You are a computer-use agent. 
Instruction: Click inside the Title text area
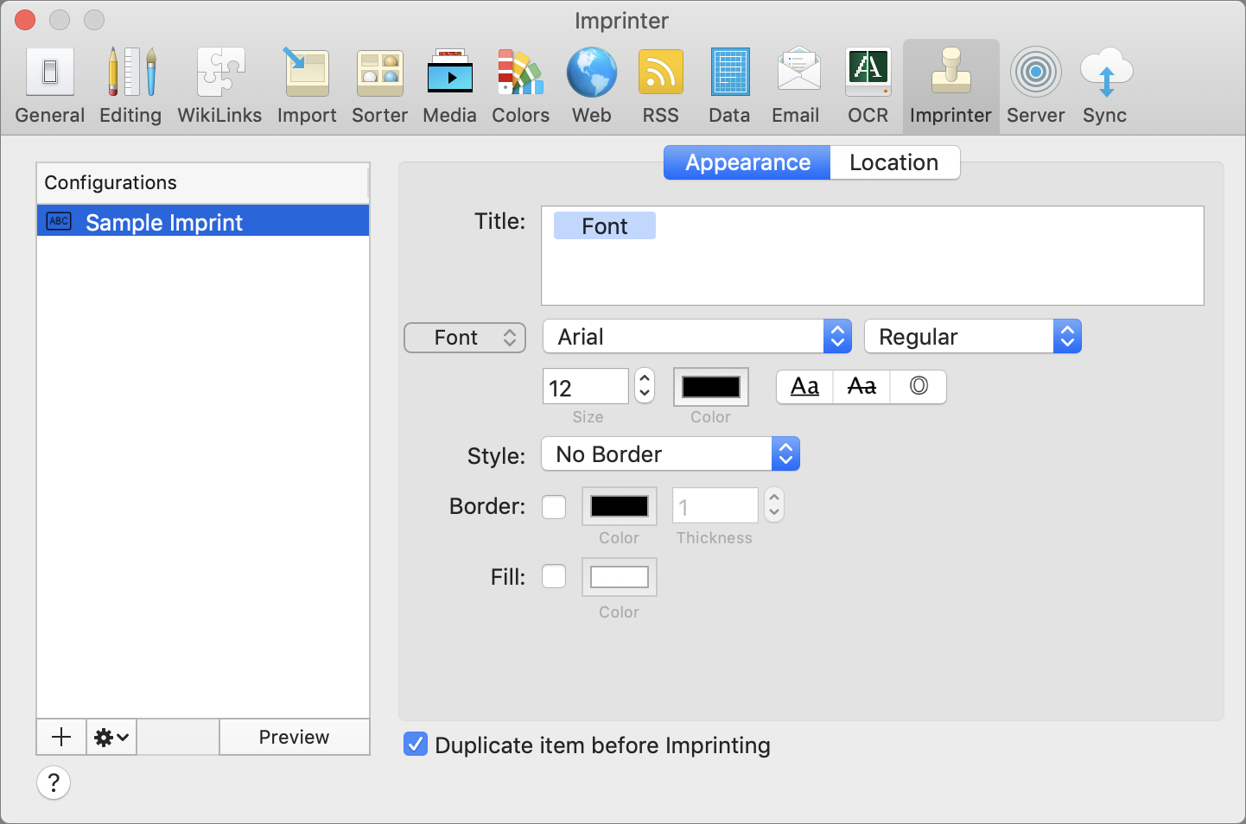[873, 256]
